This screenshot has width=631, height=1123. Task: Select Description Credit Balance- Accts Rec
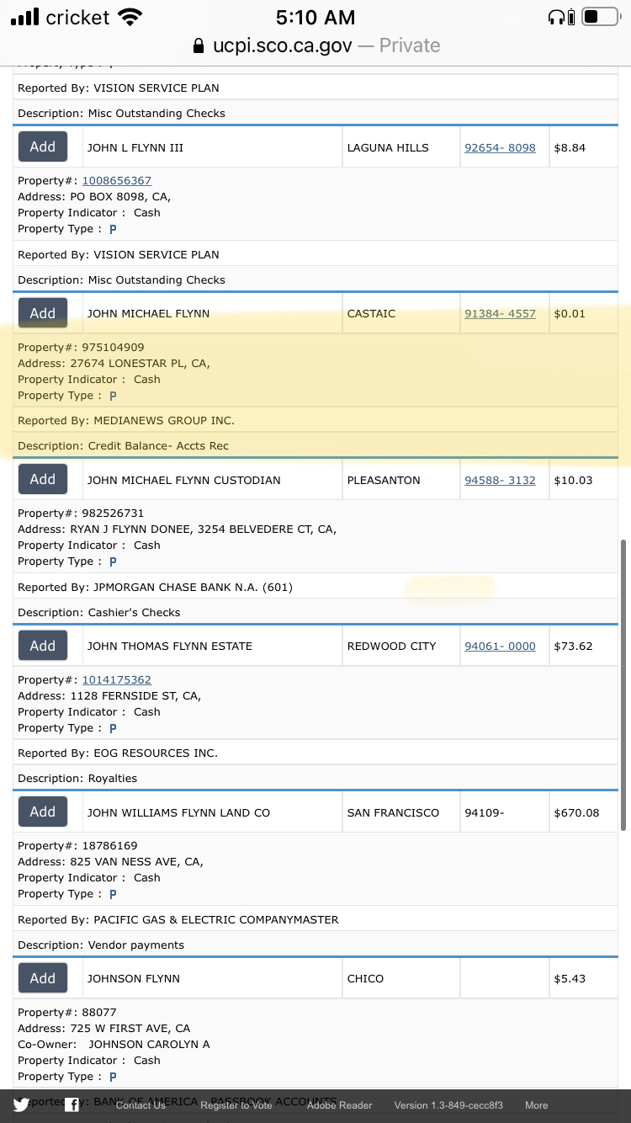coord(123,446)
